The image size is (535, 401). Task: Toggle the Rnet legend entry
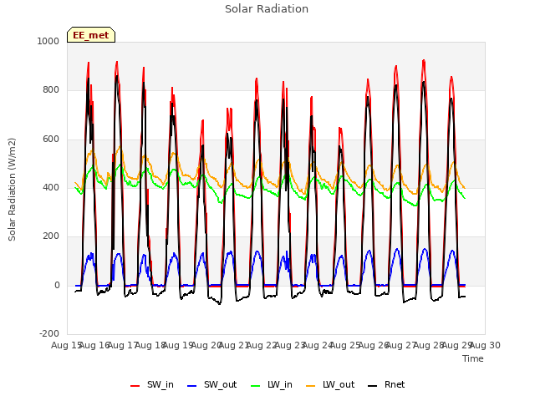coord(386,385)
